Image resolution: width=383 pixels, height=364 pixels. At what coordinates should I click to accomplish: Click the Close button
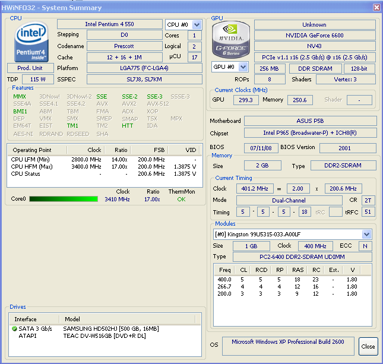point(368,346)
